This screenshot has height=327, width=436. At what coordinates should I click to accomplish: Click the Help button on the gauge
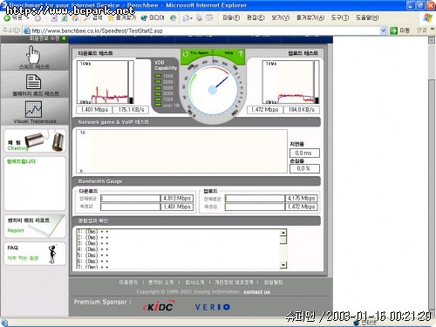(228, 53)
